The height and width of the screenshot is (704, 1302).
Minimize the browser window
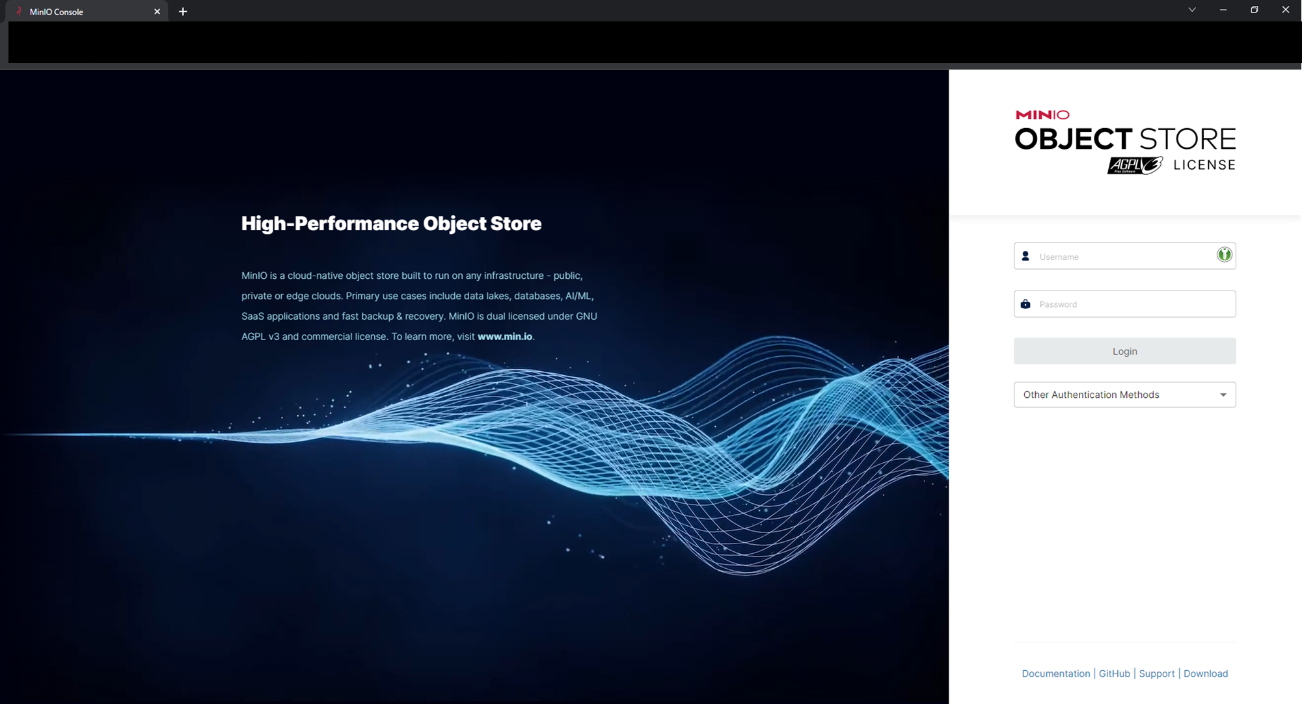pyautogui.click(x=1223, y=10)
